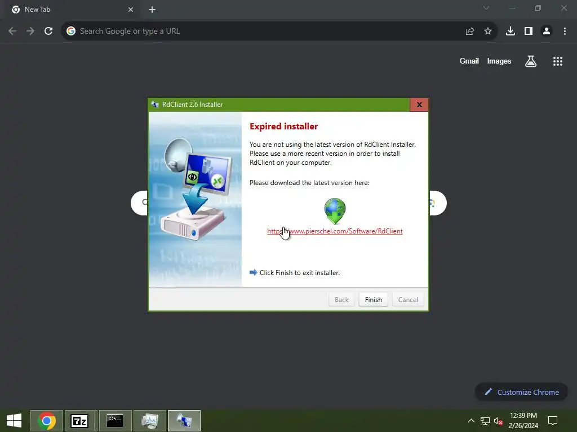Click 'Please download the latest version here:' text
Screen dimensions: 577x432
(x=309, y=183)
